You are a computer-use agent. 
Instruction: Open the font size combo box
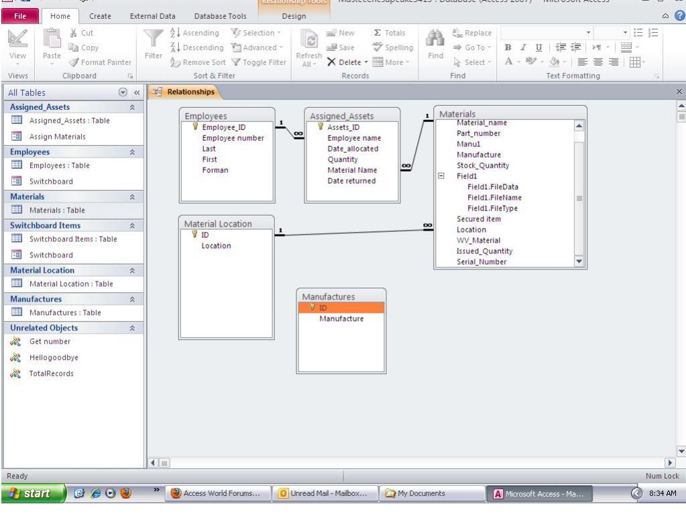tap(612, 33)
